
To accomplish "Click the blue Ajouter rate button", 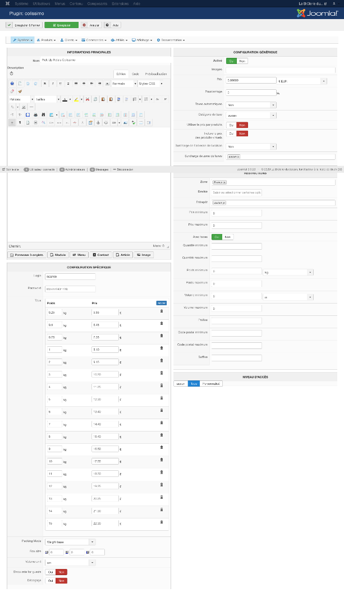I will coord(162,303).
